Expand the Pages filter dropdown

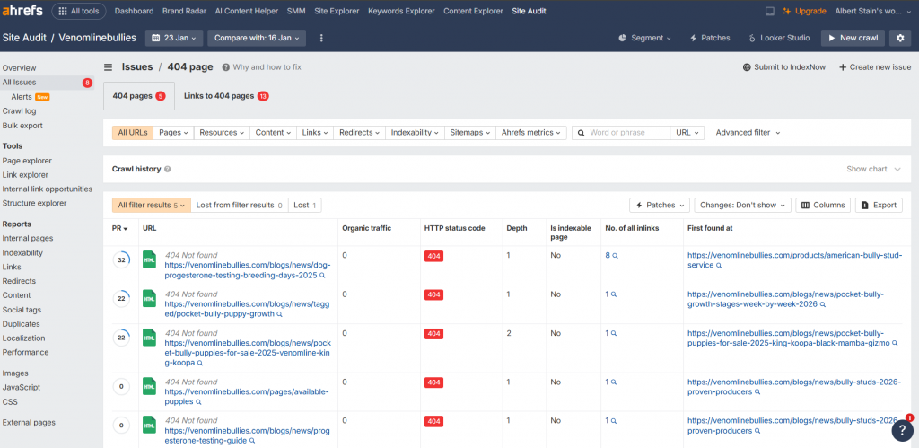[x=173, y=133]
